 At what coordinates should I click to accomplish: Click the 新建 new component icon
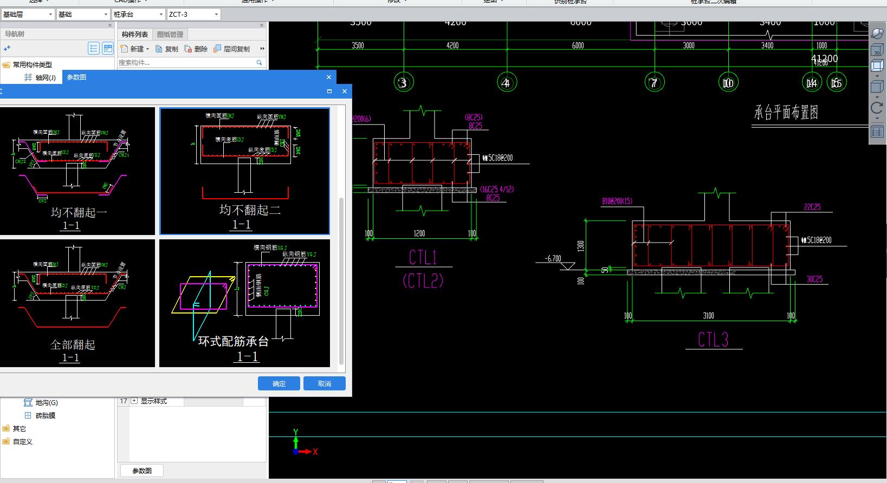pyautogui.click(x=124, y=49)
